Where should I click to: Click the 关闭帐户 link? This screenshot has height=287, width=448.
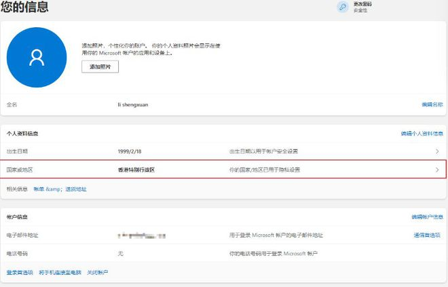coord(97,272)
